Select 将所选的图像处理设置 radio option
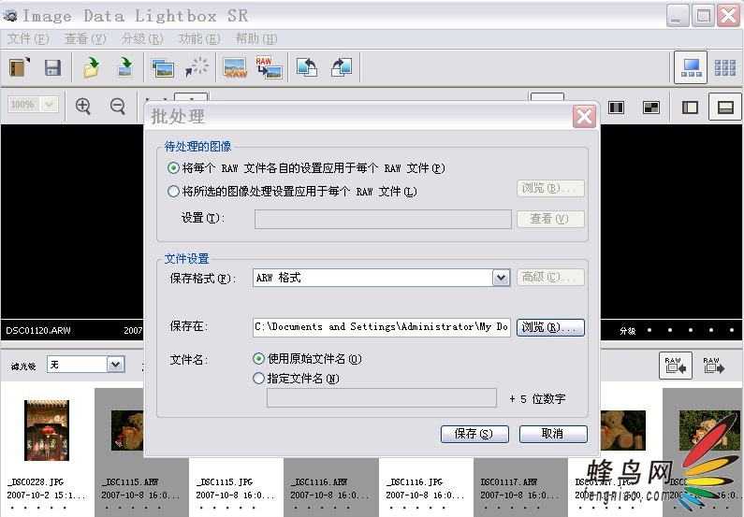The image size is (744, 517). [173, 192]
